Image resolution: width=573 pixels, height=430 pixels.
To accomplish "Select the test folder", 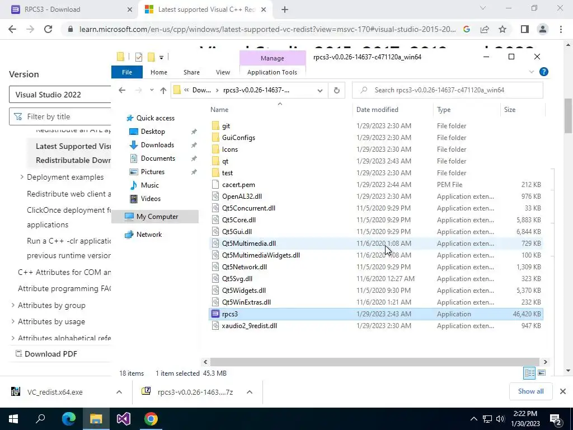I will (227, 173).
